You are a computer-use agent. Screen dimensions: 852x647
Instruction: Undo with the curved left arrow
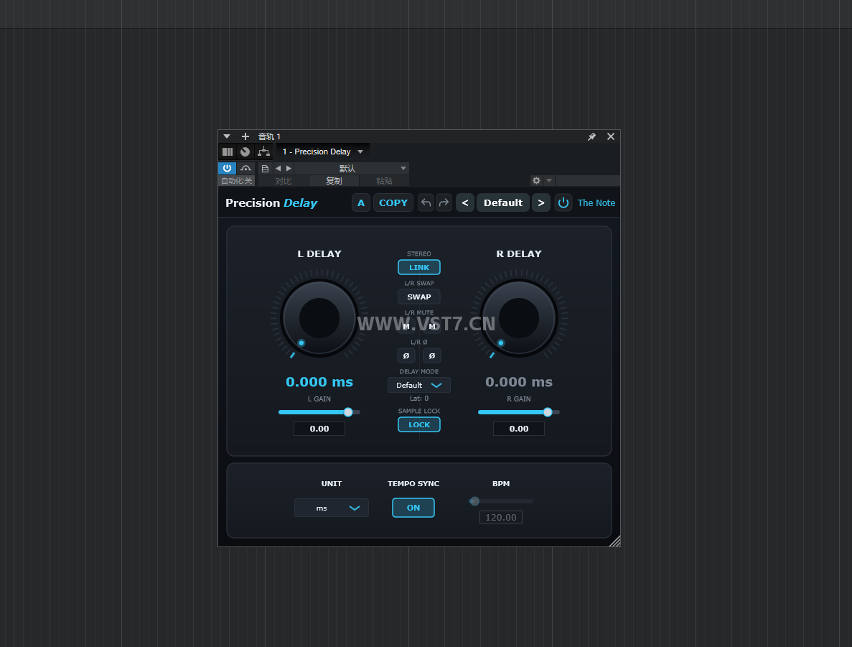426,203
